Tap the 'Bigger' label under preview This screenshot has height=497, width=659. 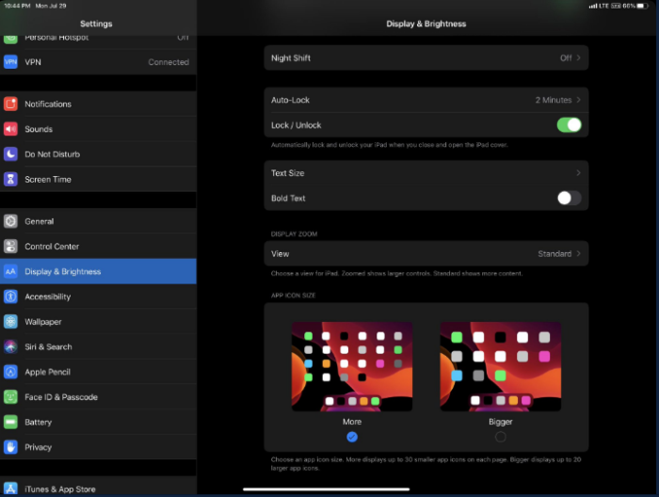[500, 422]
